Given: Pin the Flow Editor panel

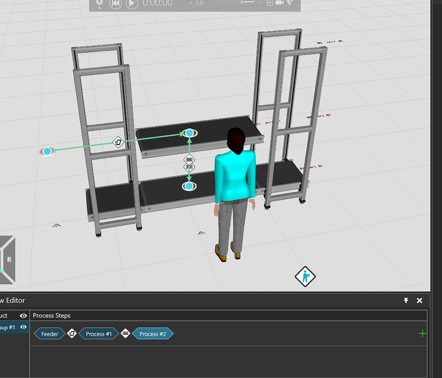Looking at the screenshot, I should 406,300.
